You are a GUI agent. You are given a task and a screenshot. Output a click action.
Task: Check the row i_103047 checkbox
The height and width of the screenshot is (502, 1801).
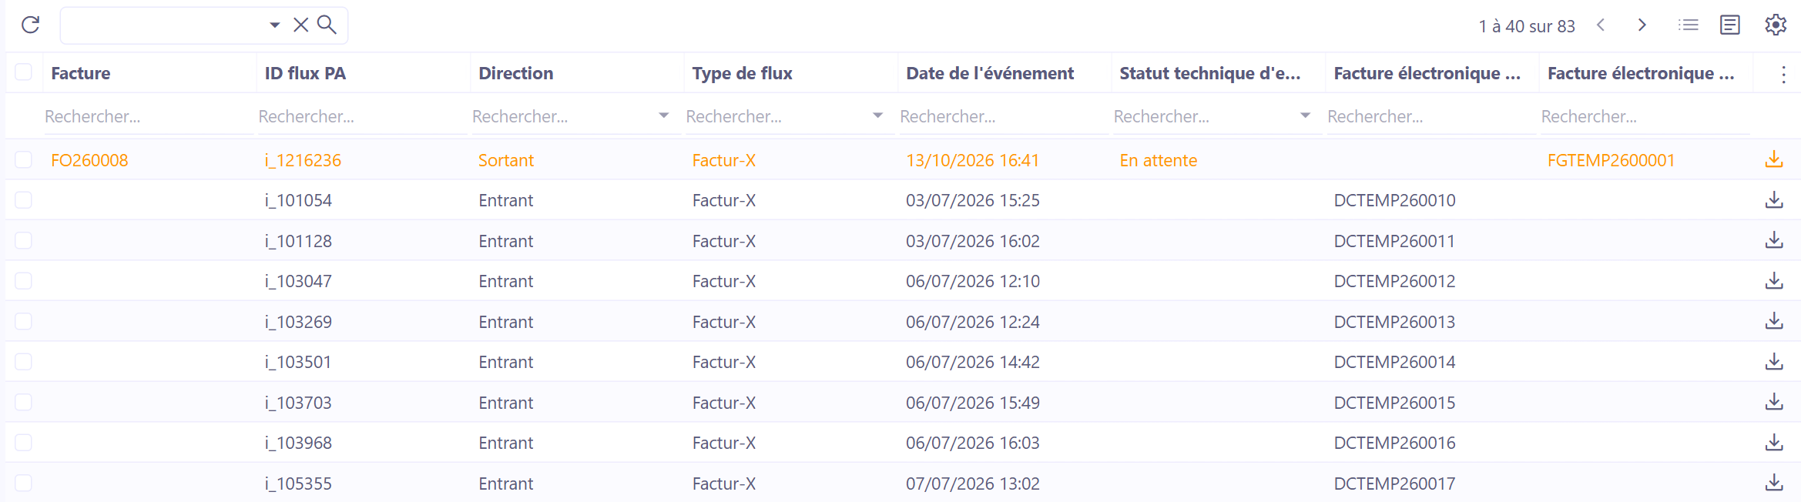(x=24, y=281)
